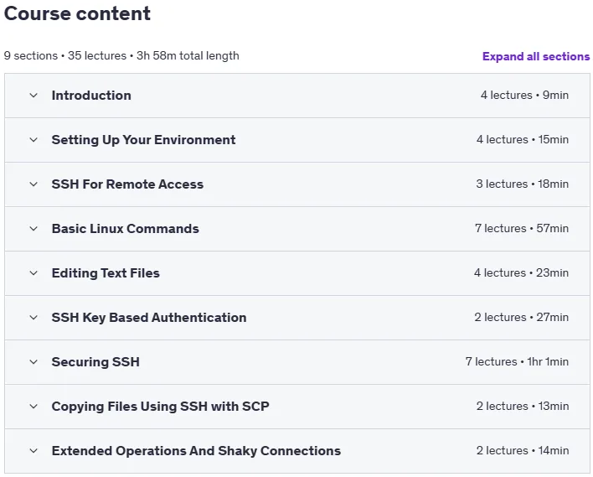This screenshot has height=477, width=593.
Task: Open Copying Files Using SSH with SCP title
Action: pyautogui.click(x=160, y=407)
